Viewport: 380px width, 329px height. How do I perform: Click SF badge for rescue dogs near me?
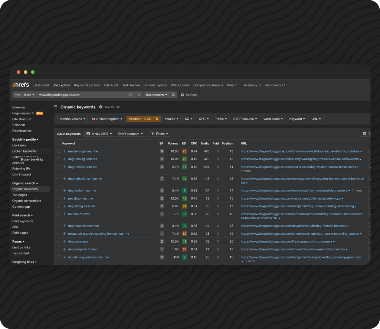coord(162,151)
